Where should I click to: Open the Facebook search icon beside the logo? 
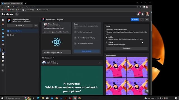17,14
